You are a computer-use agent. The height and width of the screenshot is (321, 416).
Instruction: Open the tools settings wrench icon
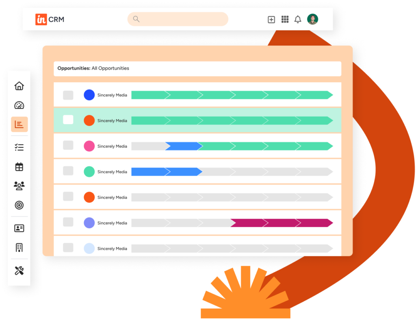(x=19, y=271)
